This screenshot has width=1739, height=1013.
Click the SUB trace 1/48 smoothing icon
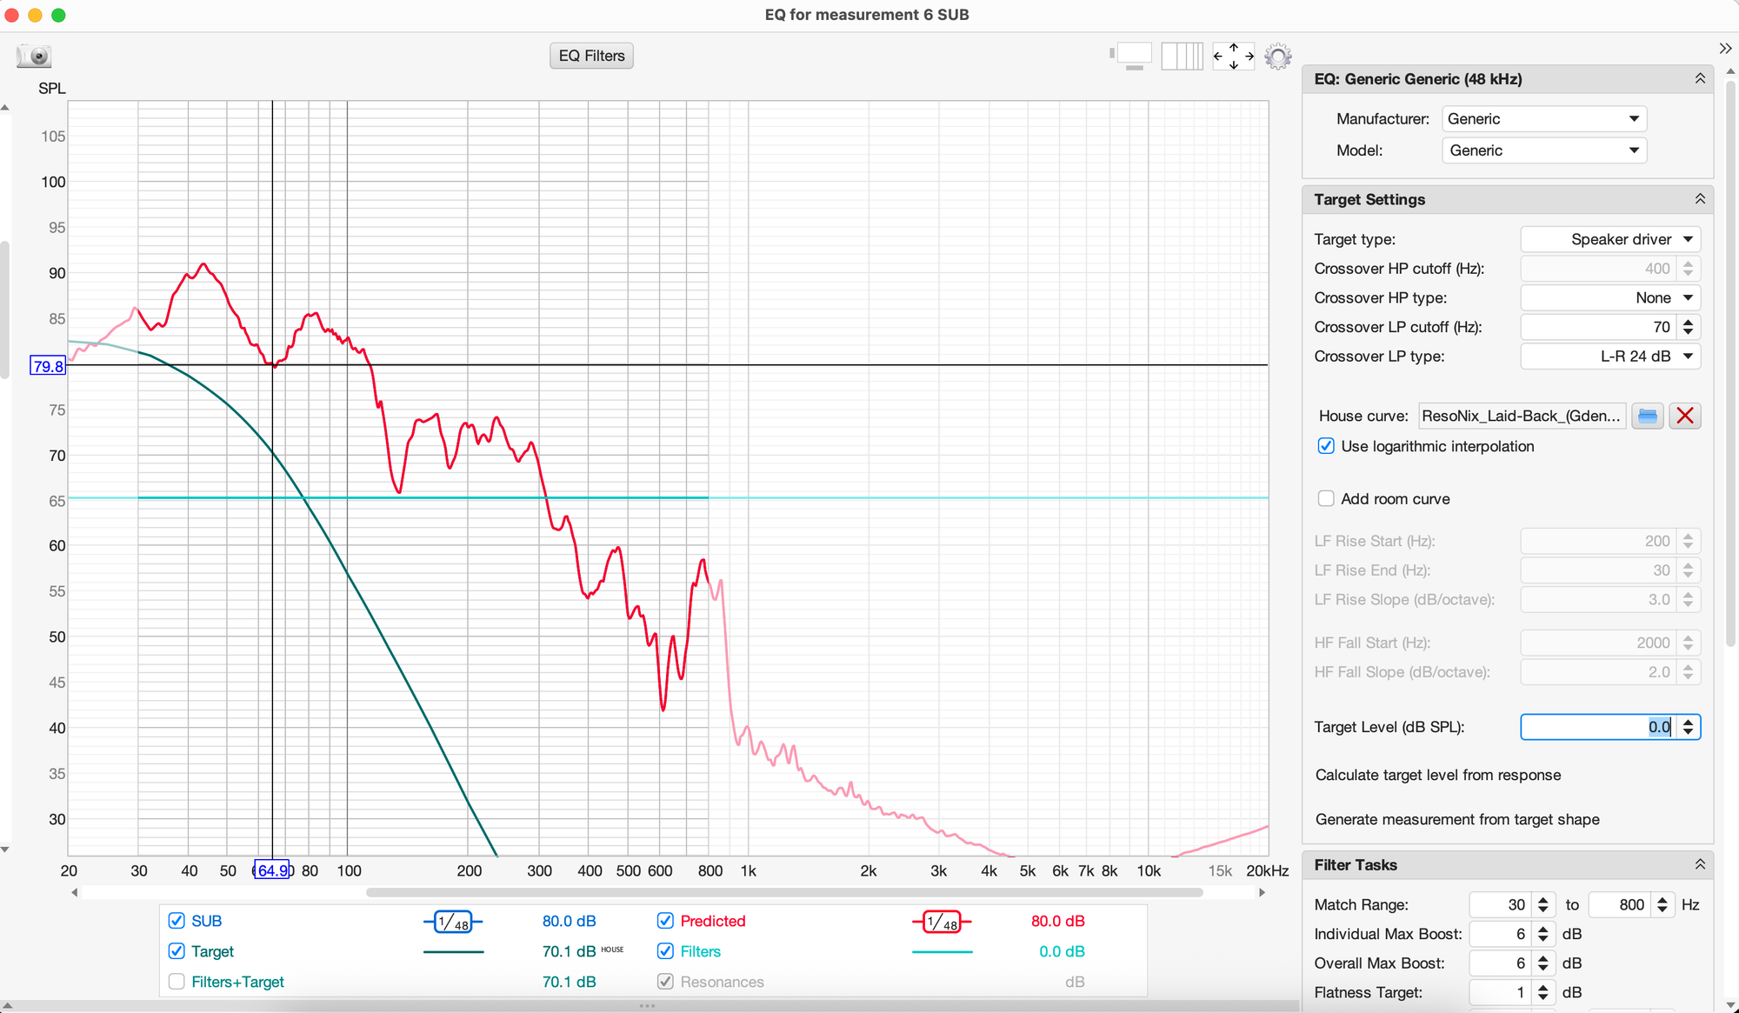(x=453, y=922)
